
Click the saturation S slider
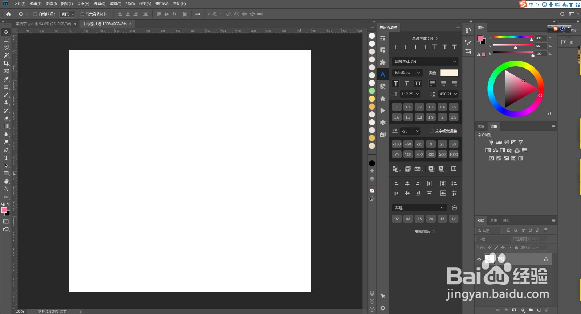(x=513, y=45)
